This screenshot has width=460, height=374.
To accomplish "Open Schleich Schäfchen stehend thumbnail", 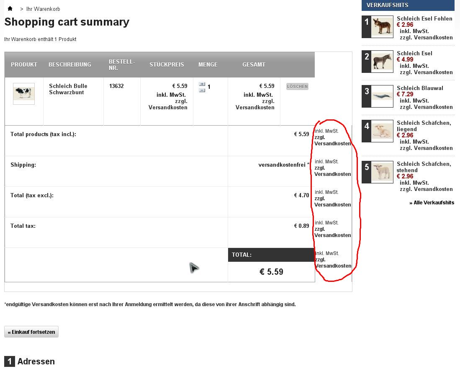I will (x=382, y=172).
